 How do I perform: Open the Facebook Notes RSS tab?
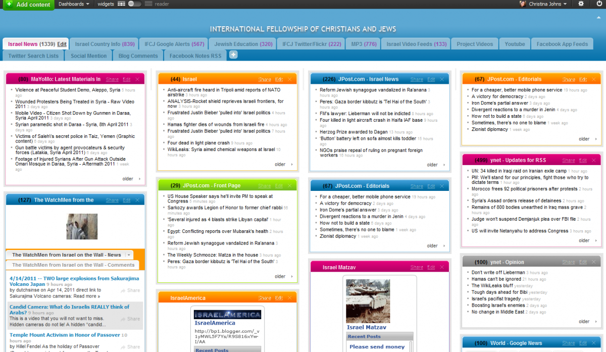pyautogui.click(x=195, y=56)
